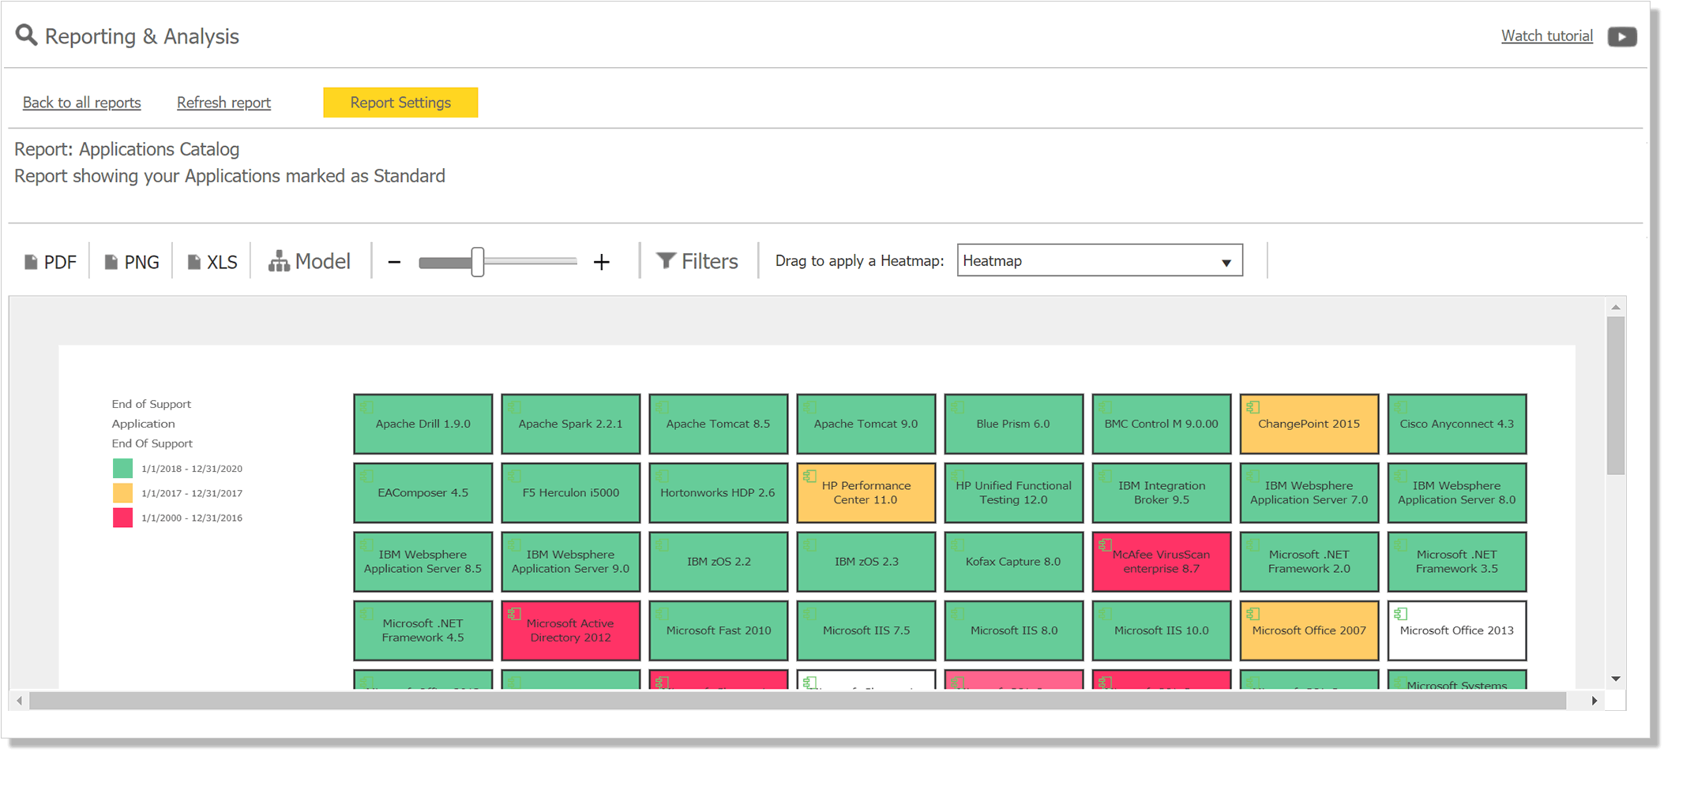Click the component icon on McAfee VirusScan tile
Viewport: 1690px width, 789px height.
(1106, 544)
